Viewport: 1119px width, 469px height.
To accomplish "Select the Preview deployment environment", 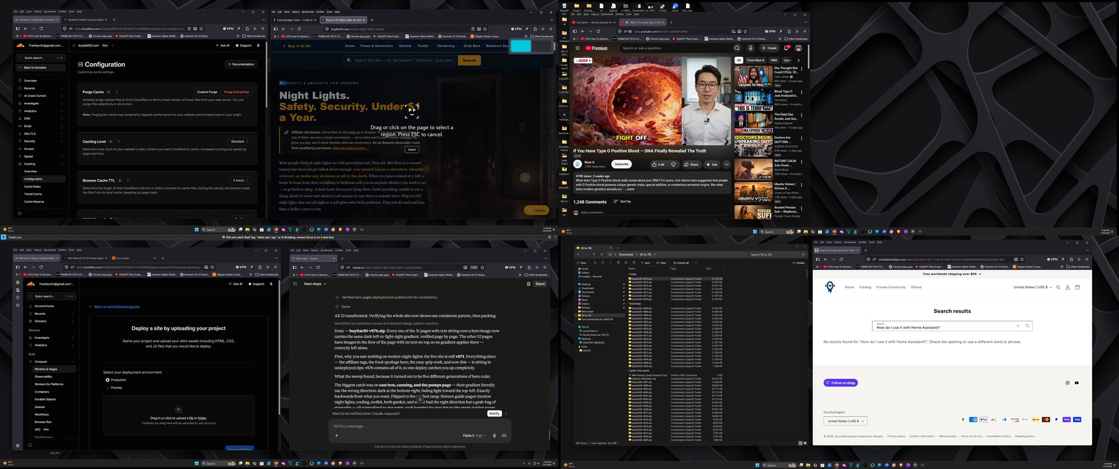I will [107, 387].
